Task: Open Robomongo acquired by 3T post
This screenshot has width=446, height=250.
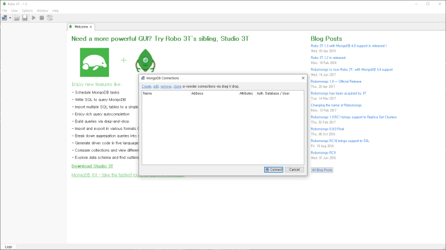Action: pyautogui.click(x=338, y=94)
